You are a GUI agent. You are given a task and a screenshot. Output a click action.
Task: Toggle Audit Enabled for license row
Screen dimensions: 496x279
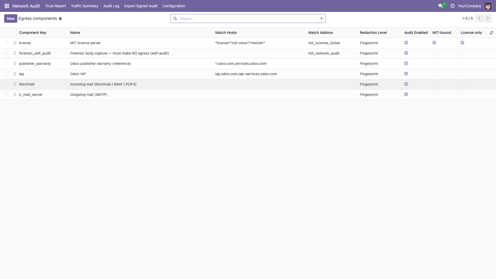406,43
